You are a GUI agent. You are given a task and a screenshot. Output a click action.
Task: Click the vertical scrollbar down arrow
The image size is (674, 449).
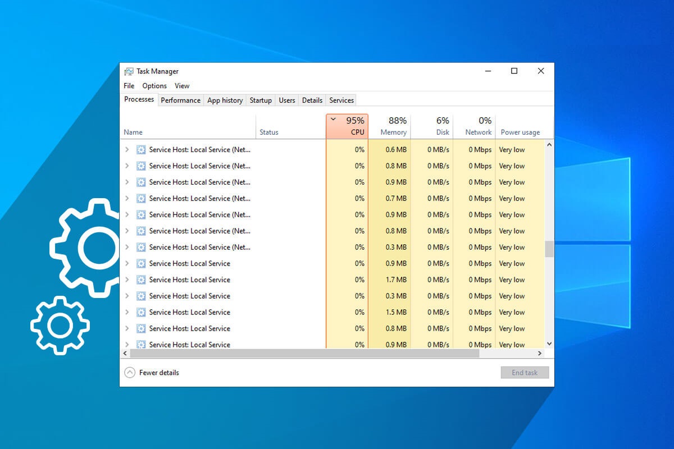(549, 343)
